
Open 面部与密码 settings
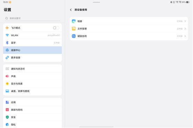(33, 110)
